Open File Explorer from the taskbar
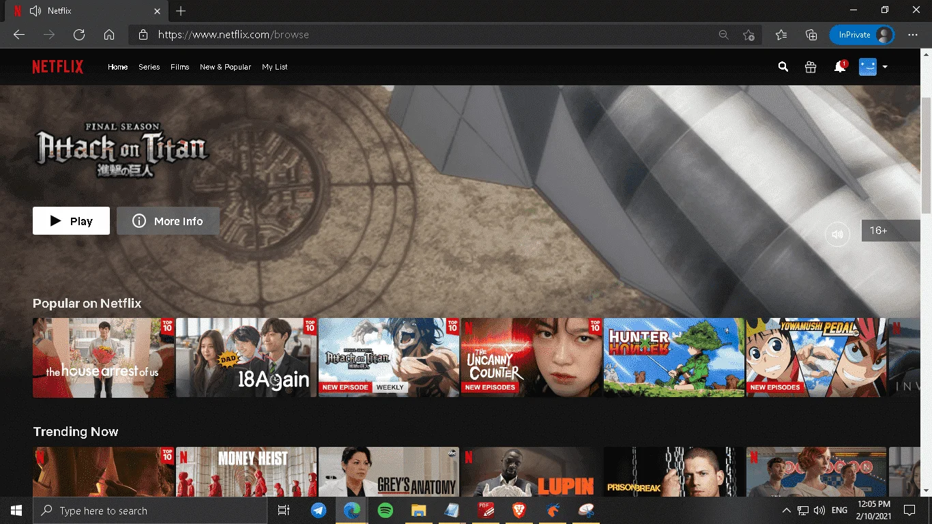Image resolution: width=932 pixels, height=524 pixels. [x=418, y=510]
